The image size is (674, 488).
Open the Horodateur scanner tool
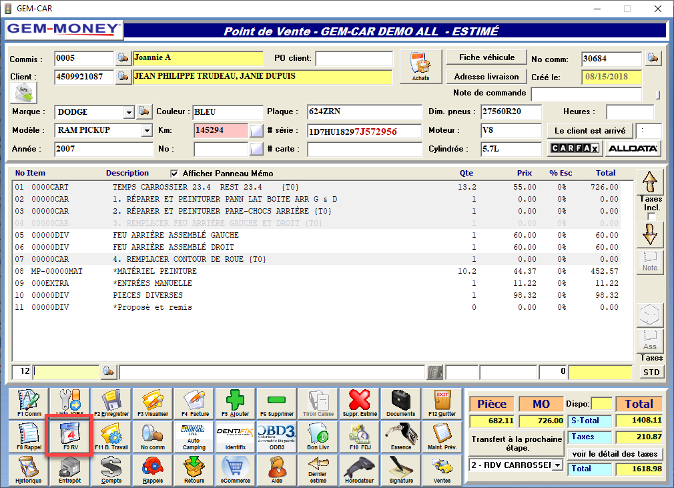tap(360, 470)
